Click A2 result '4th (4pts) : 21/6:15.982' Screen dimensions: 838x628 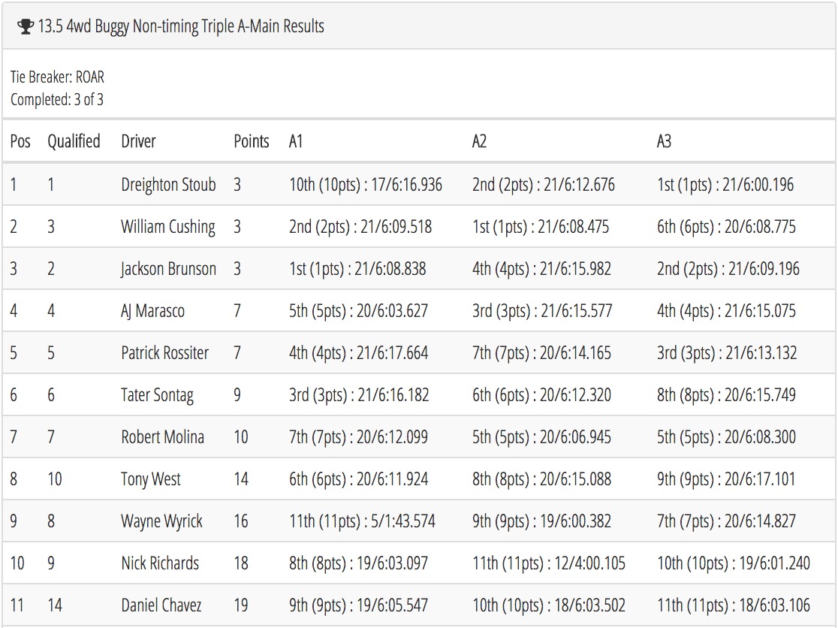[x=542, y=268]
